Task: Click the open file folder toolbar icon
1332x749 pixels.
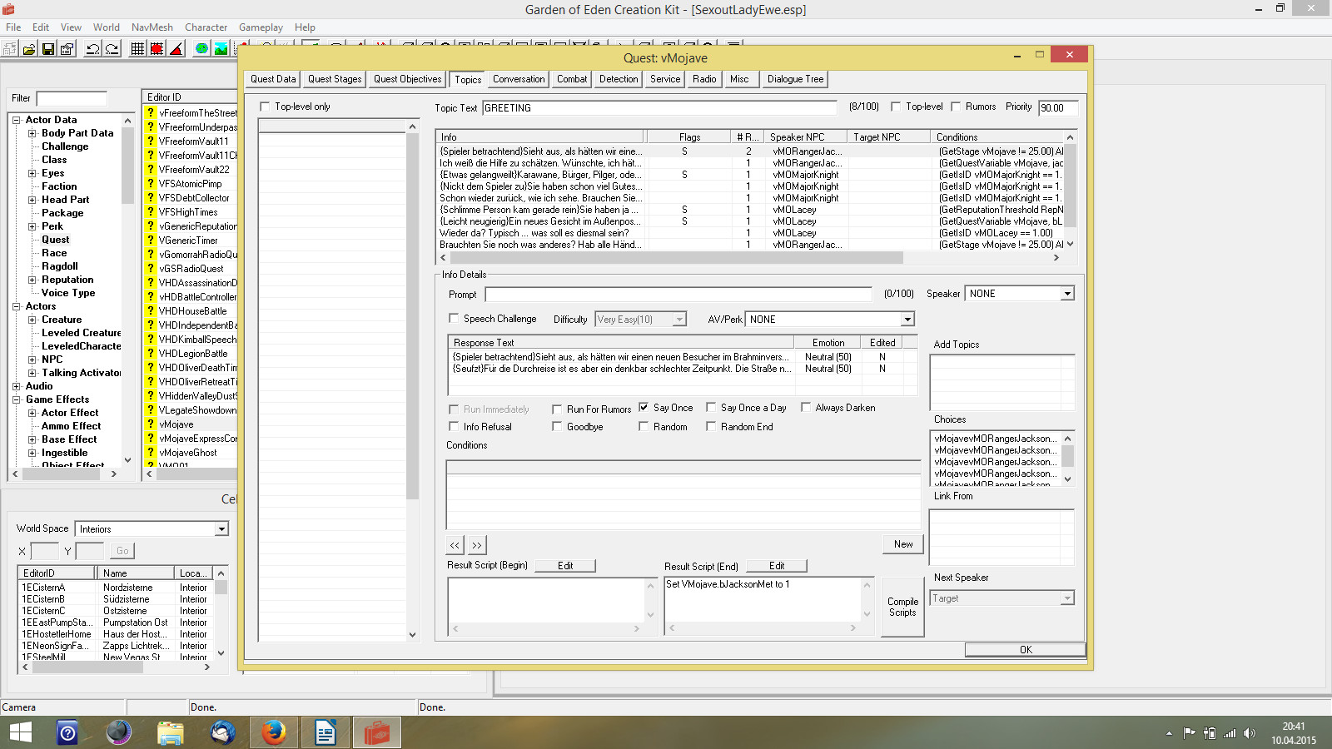Action: (29, 49)
